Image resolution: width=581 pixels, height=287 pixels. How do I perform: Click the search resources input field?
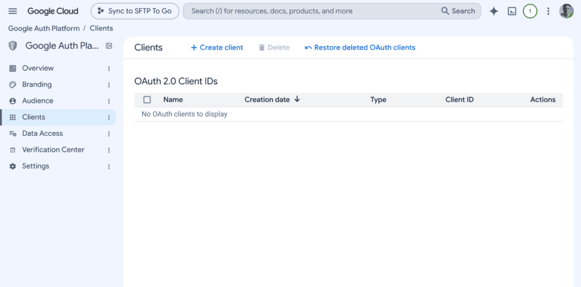pos(311,11)
